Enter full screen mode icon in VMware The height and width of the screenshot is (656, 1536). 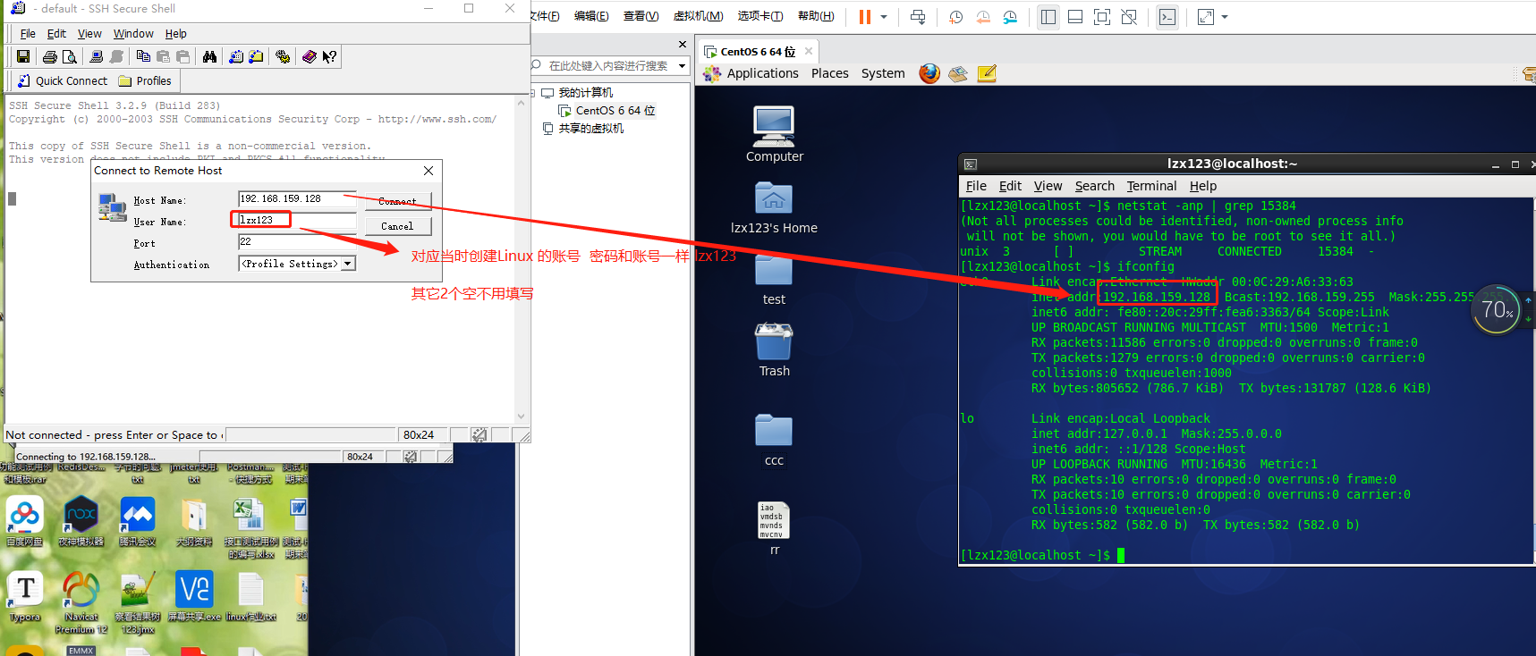(x=1102, y=17)
